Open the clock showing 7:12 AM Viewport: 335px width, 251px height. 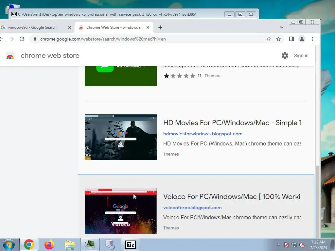pos(318,245)
